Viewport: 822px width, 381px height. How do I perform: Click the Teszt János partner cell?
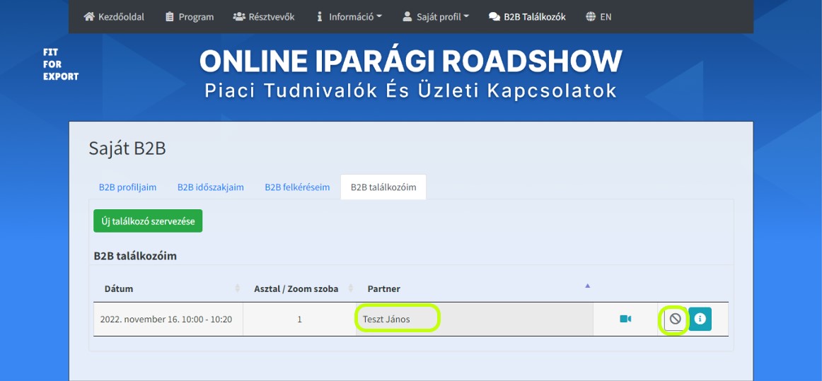pos(475,319)
